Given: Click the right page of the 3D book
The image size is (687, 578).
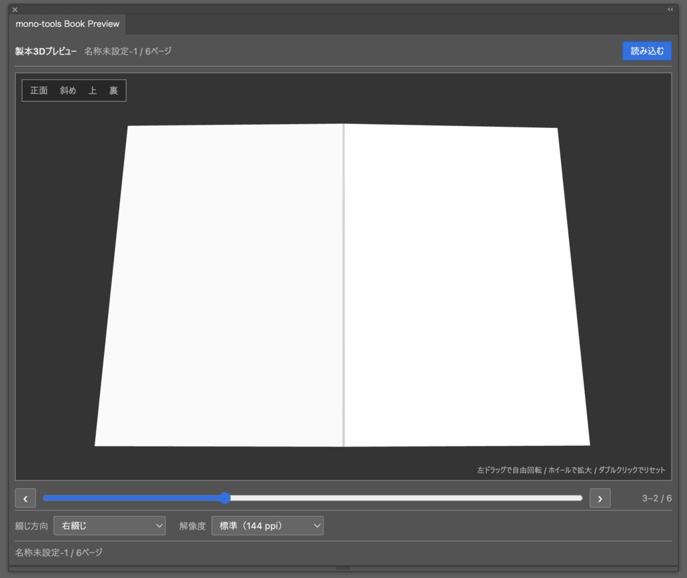Looking at the screenshot, I should click(x=467, y=284).
